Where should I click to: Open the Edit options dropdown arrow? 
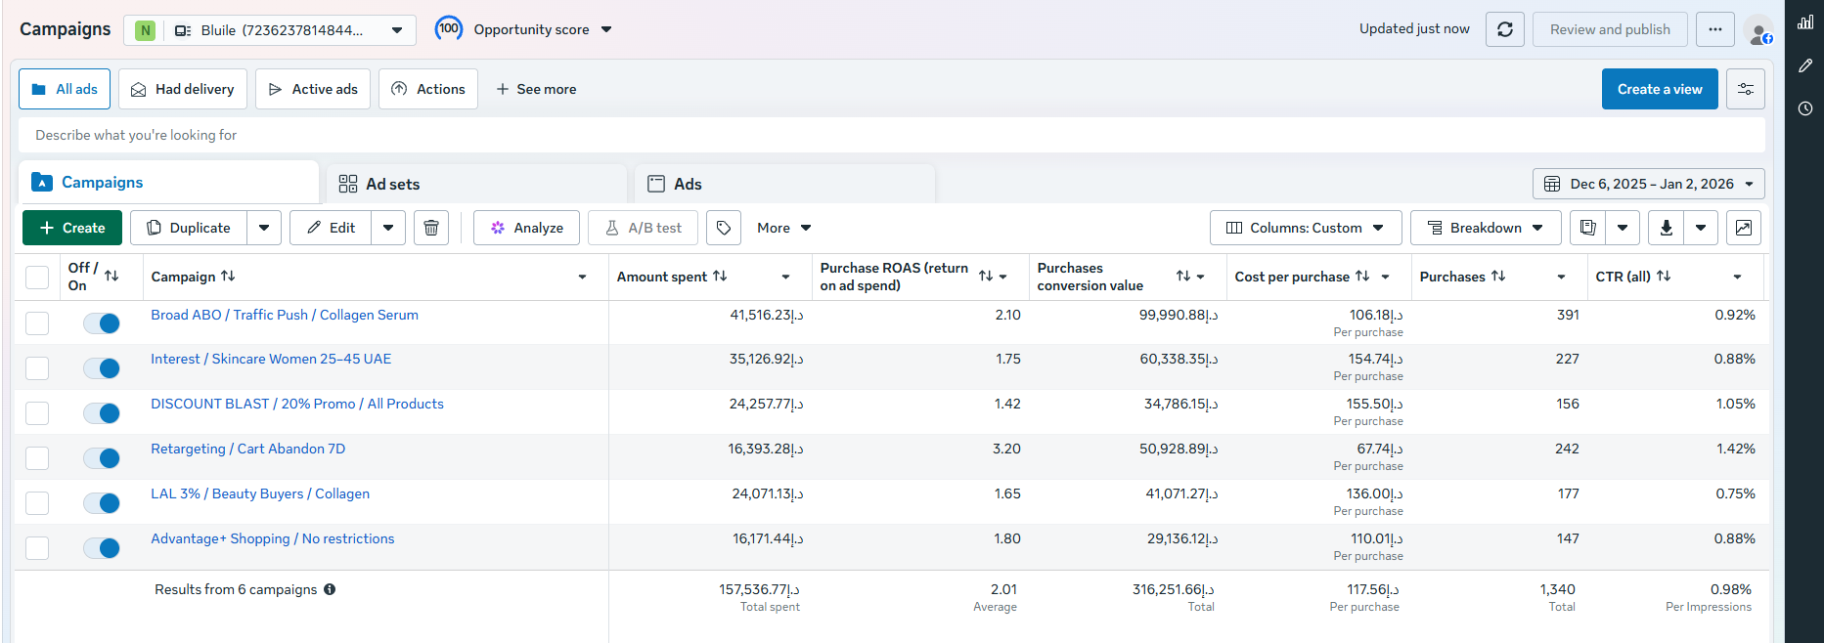[x=388, y=228]
